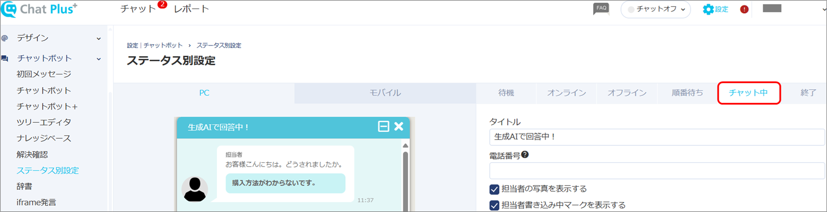This screenshot has height=212, width=827.
Task: Click into the 電話番号 input field
Action: 657,170
